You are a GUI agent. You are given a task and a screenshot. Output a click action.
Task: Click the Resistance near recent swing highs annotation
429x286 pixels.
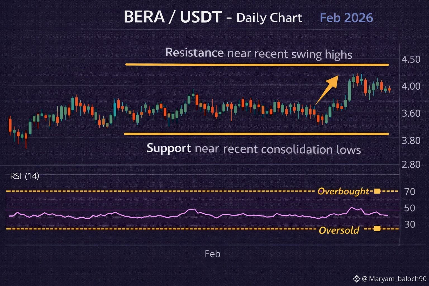pos(258,53)
